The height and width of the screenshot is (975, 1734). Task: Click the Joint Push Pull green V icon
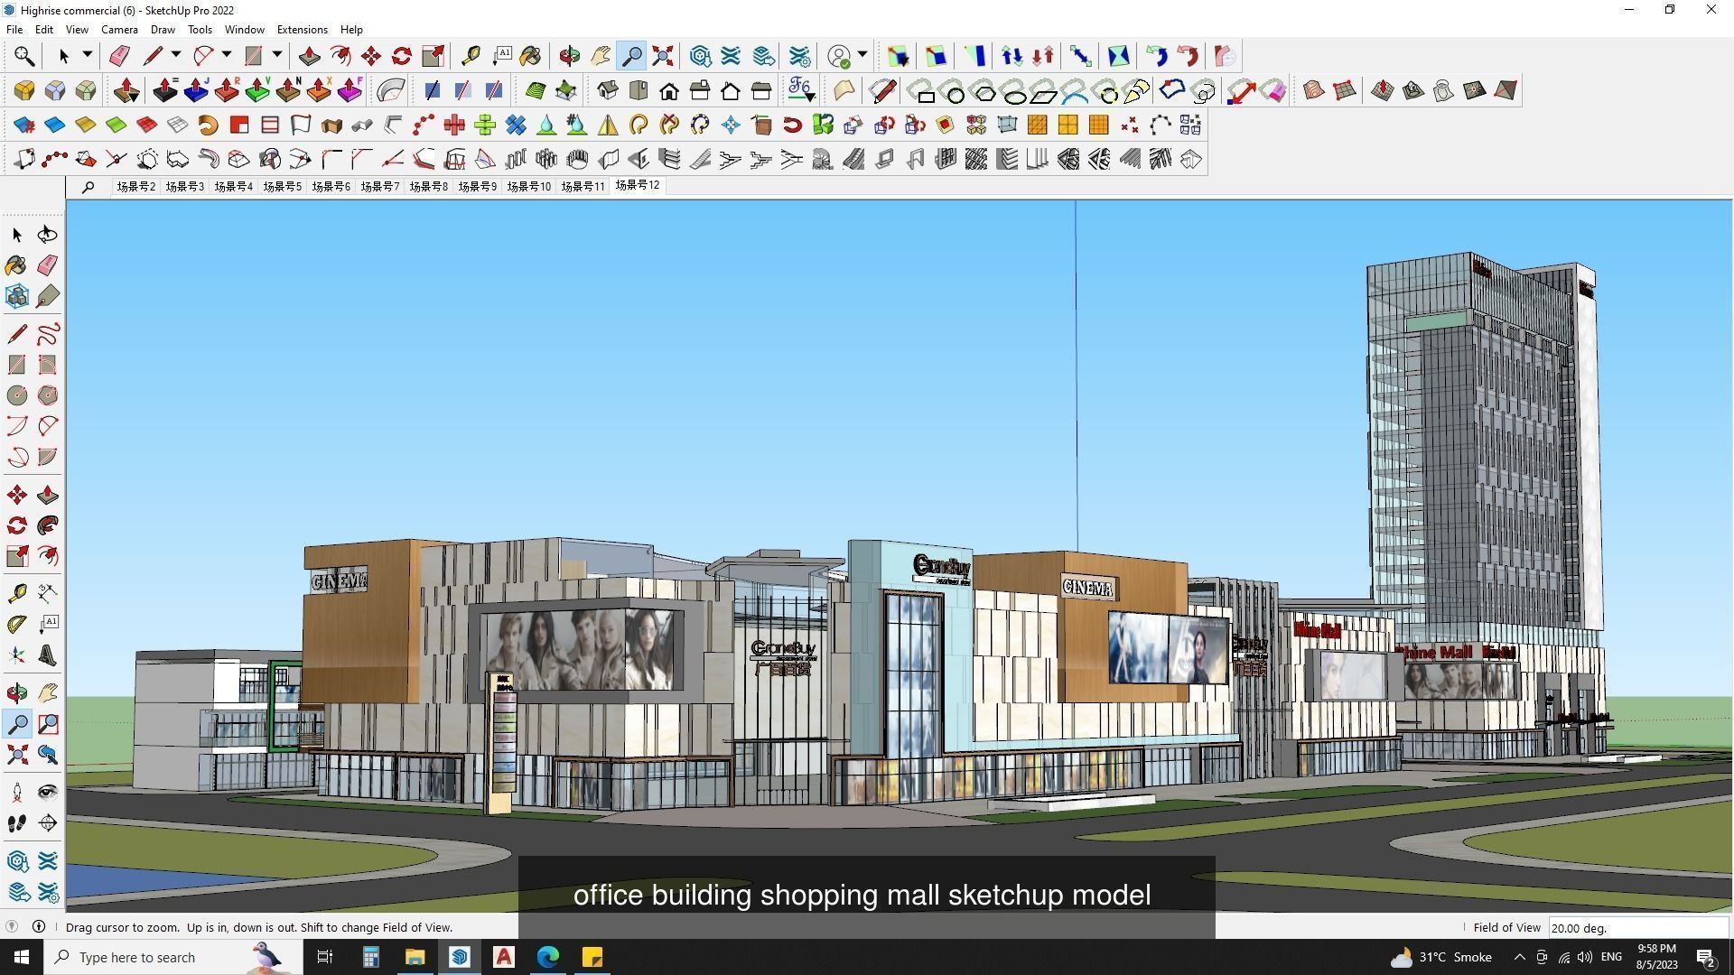[x=257, y=90]
